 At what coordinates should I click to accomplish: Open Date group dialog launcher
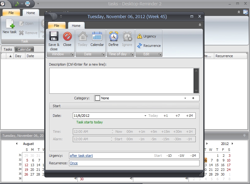(x=103, y=54)
